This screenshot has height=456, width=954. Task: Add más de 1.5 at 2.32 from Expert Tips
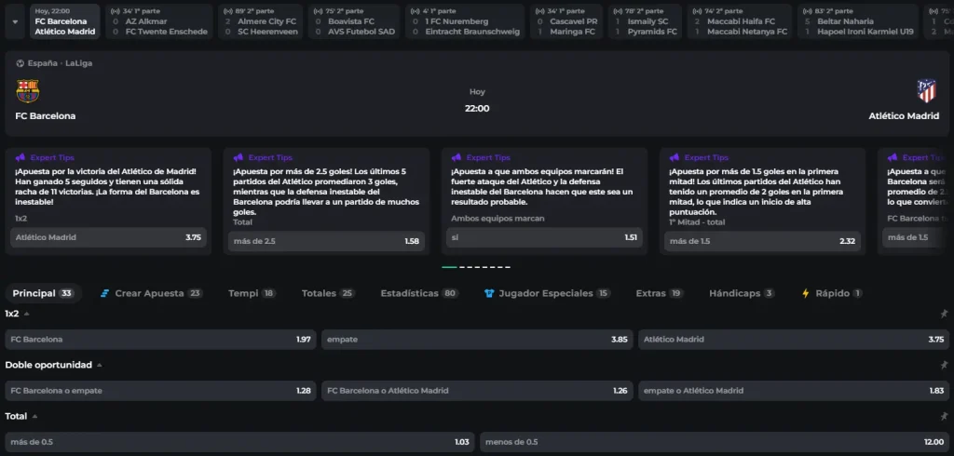pyautogui.click(x=762, y=241)
